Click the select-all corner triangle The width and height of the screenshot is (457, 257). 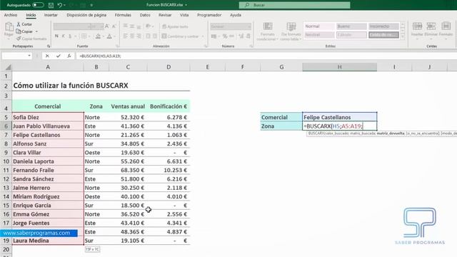[8, 67]
